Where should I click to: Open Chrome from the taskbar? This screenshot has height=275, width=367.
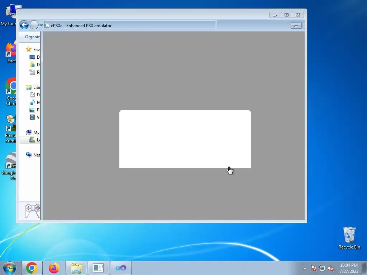[32, 268]
